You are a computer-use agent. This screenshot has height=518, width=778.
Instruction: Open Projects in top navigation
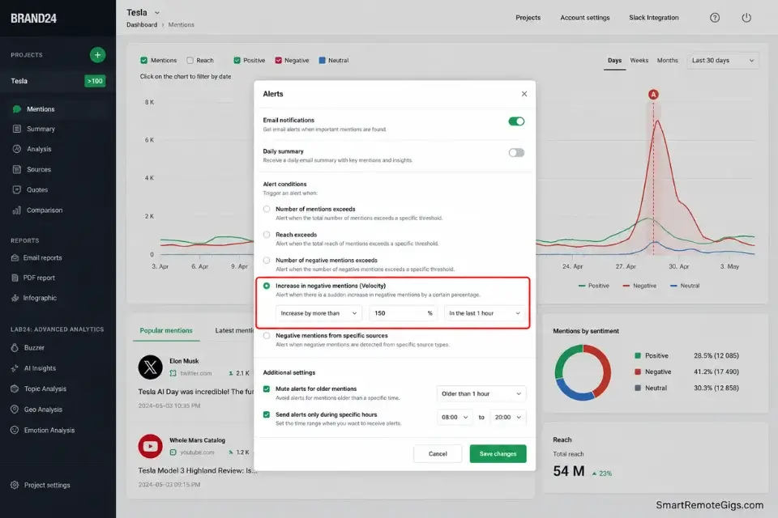(528, 18)
